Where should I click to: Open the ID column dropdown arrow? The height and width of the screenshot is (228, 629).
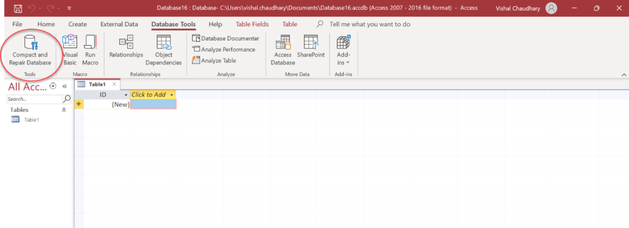point(127,95)
